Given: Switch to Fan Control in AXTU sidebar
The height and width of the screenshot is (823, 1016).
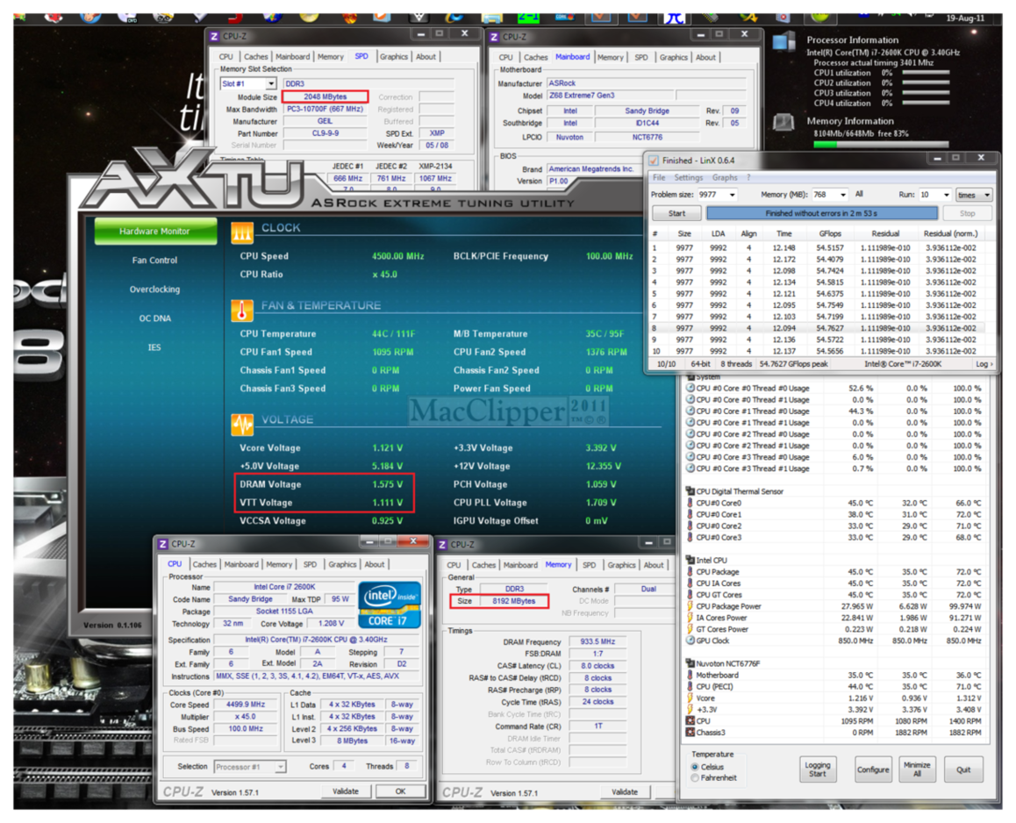Looking at the screenshot, I should (x=154, y=261).
